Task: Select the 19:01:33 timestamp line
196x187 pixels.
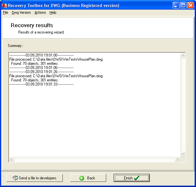Action: pyautogui.click(x=41, y=84)
